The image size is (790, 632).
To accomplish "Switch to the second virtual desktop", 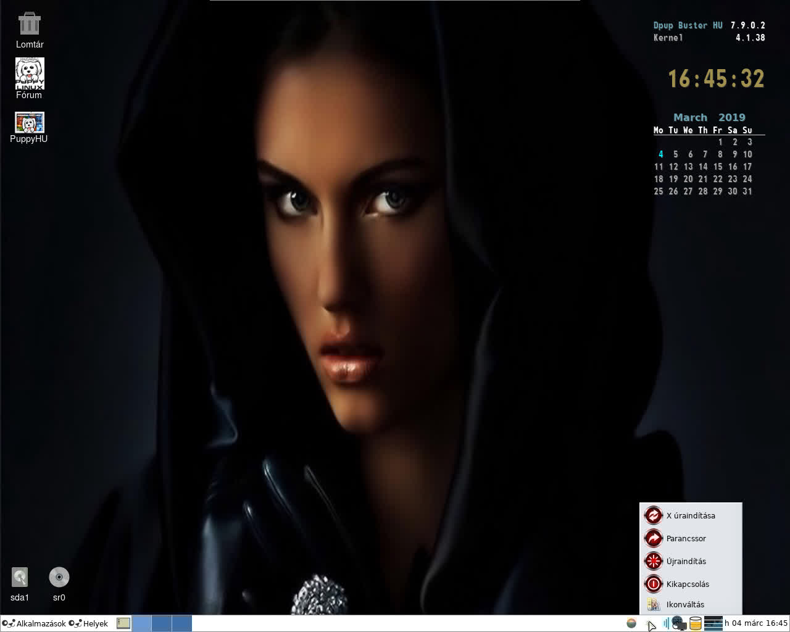I will coord(162,623).
